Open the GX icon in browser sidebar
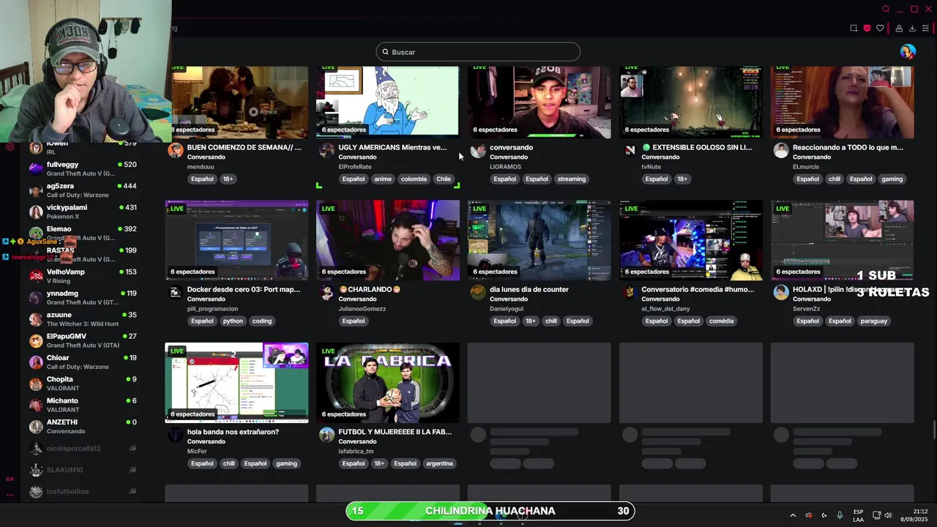This screenshot has width=937, height=527. coord(10,479)
